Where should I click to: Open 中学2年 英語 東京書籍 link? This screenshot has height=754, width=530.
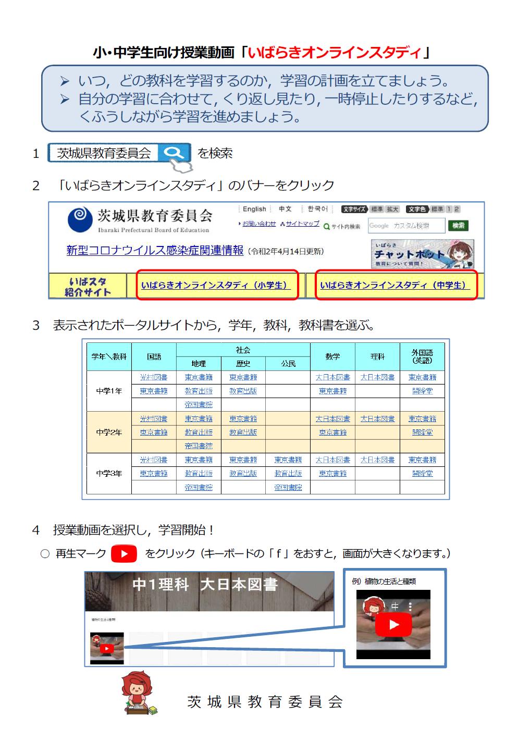tap(423, 418)
